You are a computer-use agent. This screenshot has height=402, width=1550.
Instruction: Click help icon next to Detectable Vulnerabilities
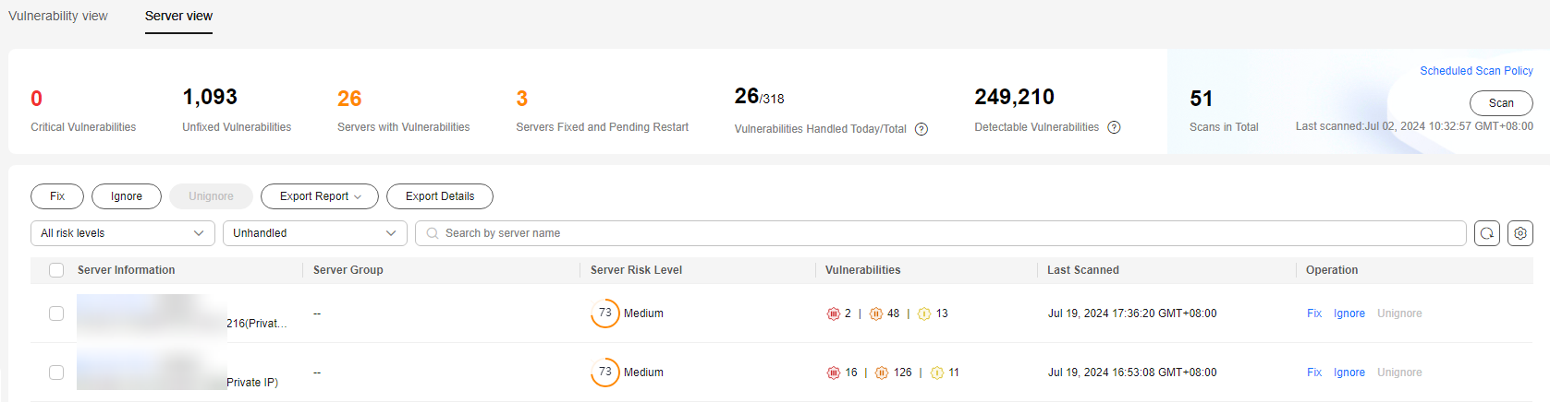pos(1114,127)
